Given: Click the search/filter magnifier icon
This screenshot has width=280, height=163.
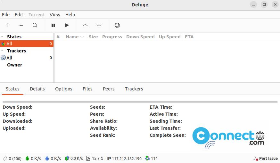Looking at the screenshot, I should 35,25.
